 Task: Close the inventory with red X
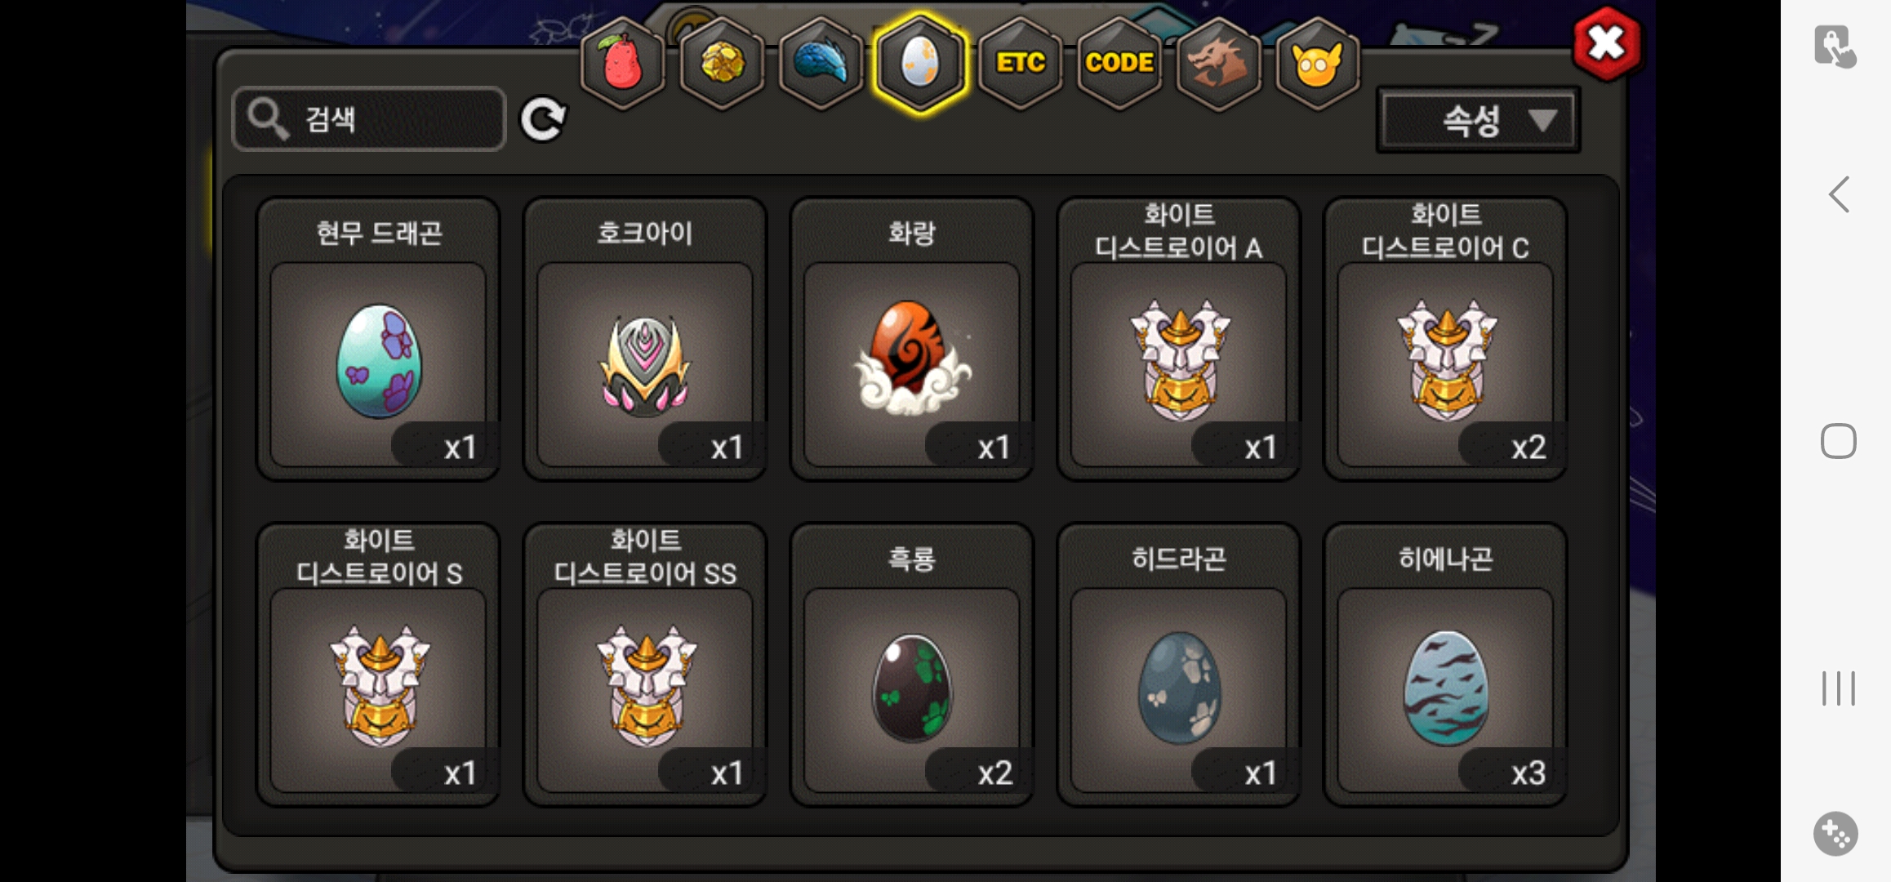(x=1606, y=43)
